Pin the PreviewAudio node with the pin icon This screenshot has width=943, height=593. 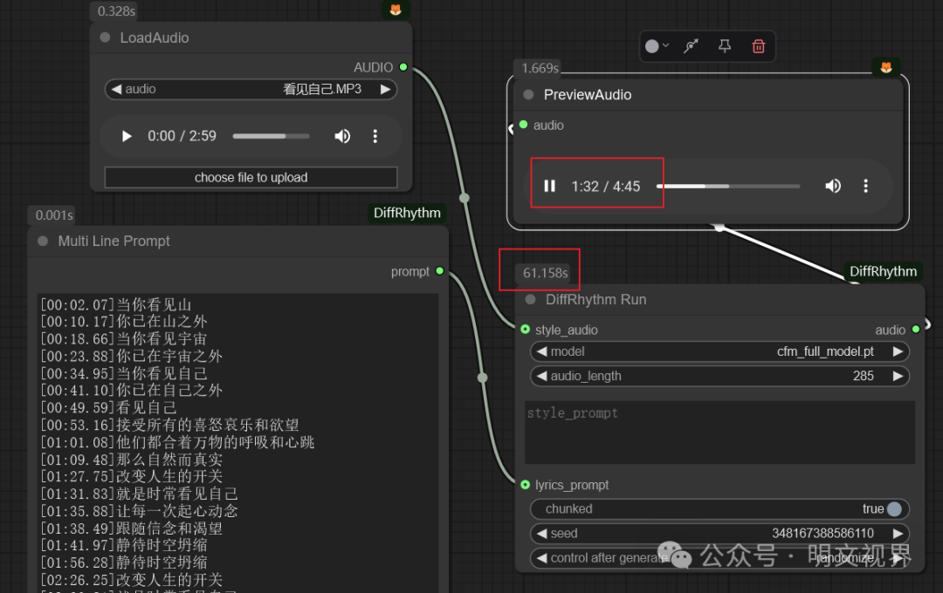tap(725, 46)
